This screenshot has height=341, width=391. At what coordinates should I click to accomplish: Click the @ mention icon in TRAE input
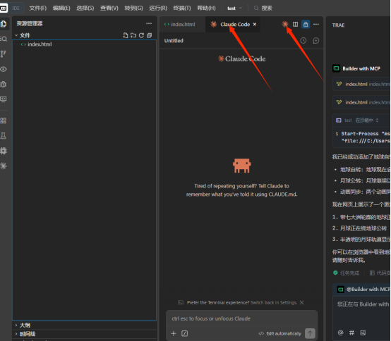coord(340,333)
